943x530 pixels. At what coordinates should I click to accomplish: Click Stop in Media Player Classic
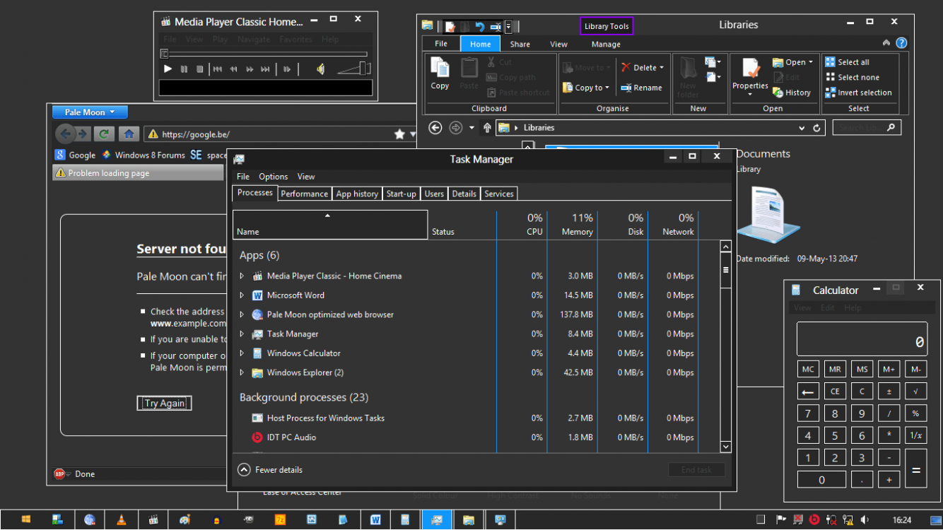click(x=200, y=69)
